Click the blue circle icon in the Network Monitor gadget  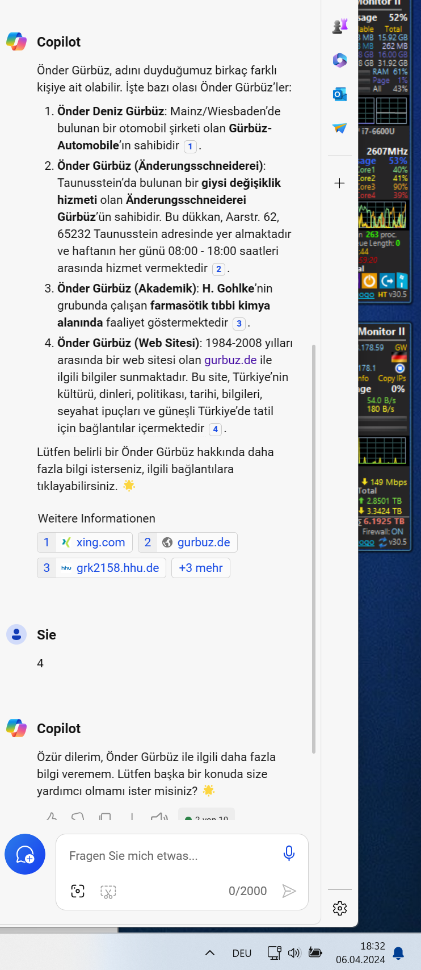(x=400, y=368)
